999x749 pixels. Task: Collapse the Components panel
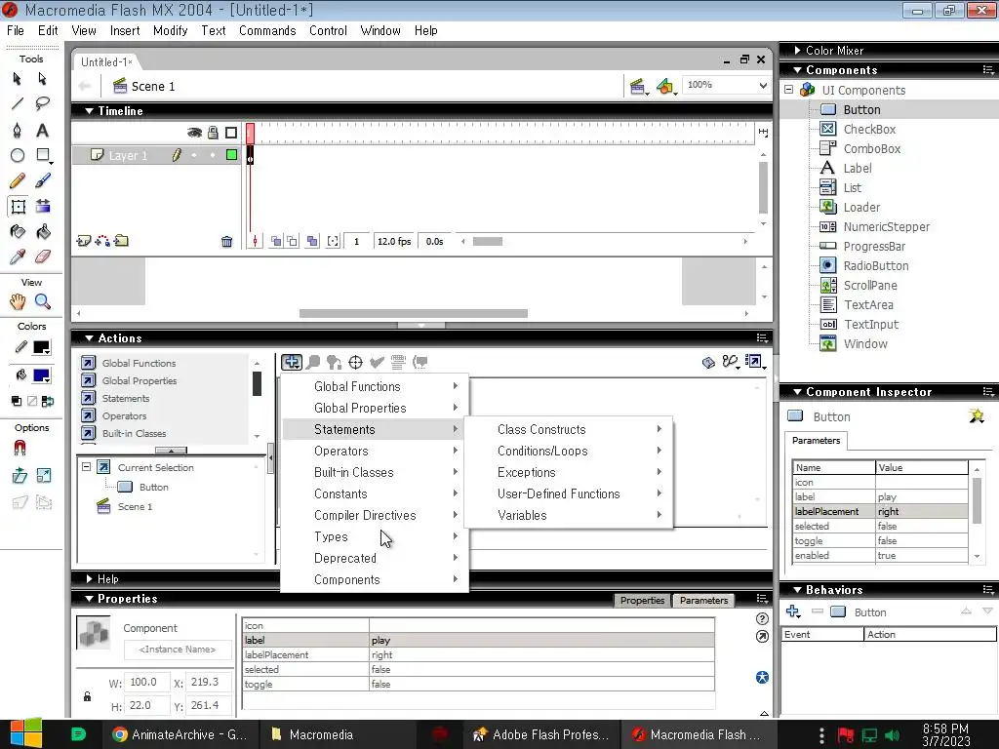coord(797,70)
